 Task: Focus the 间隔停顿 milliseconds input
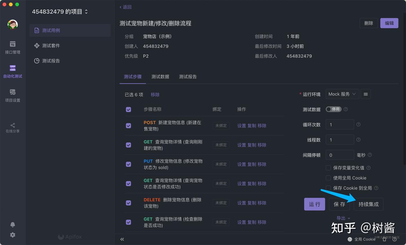click(x=340, y=155)
